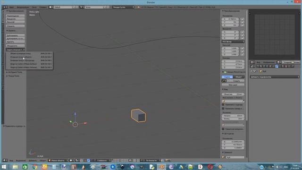Toggle lock on Location X
The height and width of the screenshot is (170, 302).
[x=243, y=19]
